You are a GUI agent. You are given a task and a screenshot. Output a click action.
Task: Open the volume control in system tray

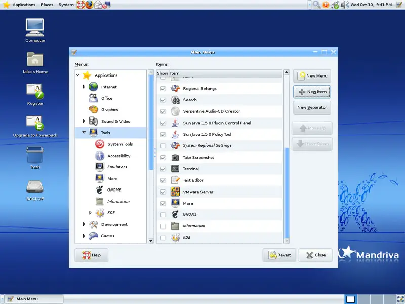(345, 5)
